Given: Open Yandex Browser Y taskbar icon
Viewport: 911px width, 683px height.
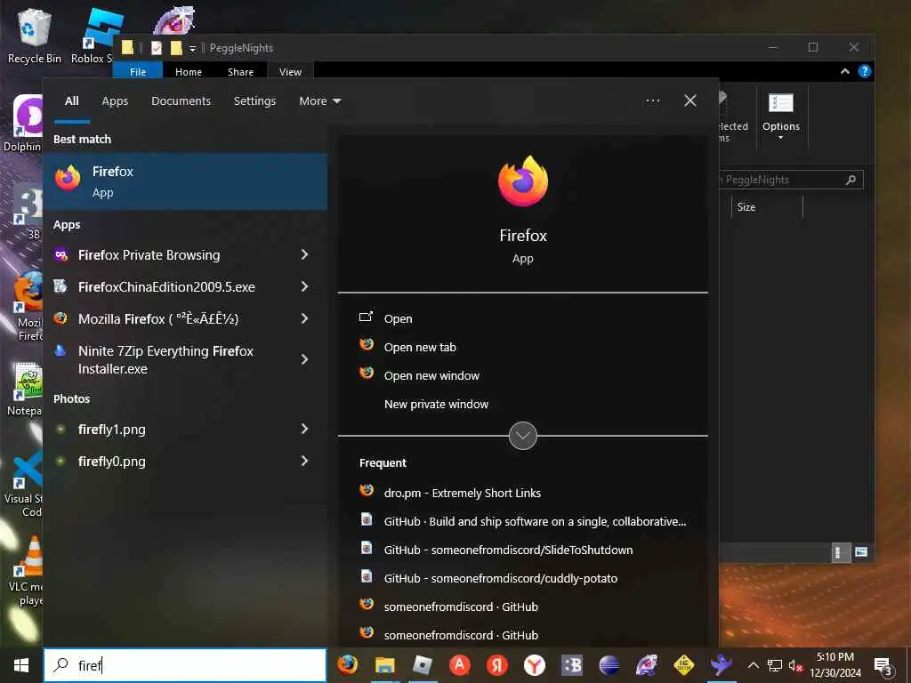Looking at the screenshot, I should [535, 665].
